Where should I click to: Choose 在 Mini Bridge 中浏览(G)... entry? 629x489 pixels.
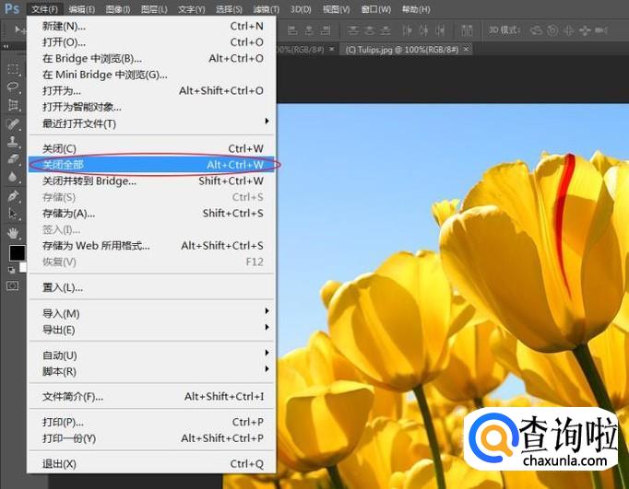pyautogui.click(x=151, y=75)
